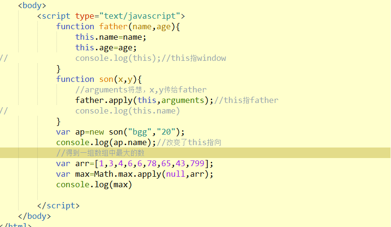Viewport: 391px width, 227px height.
Task: Click the commented console.log(this) line
Action: (x=151, y=58)
